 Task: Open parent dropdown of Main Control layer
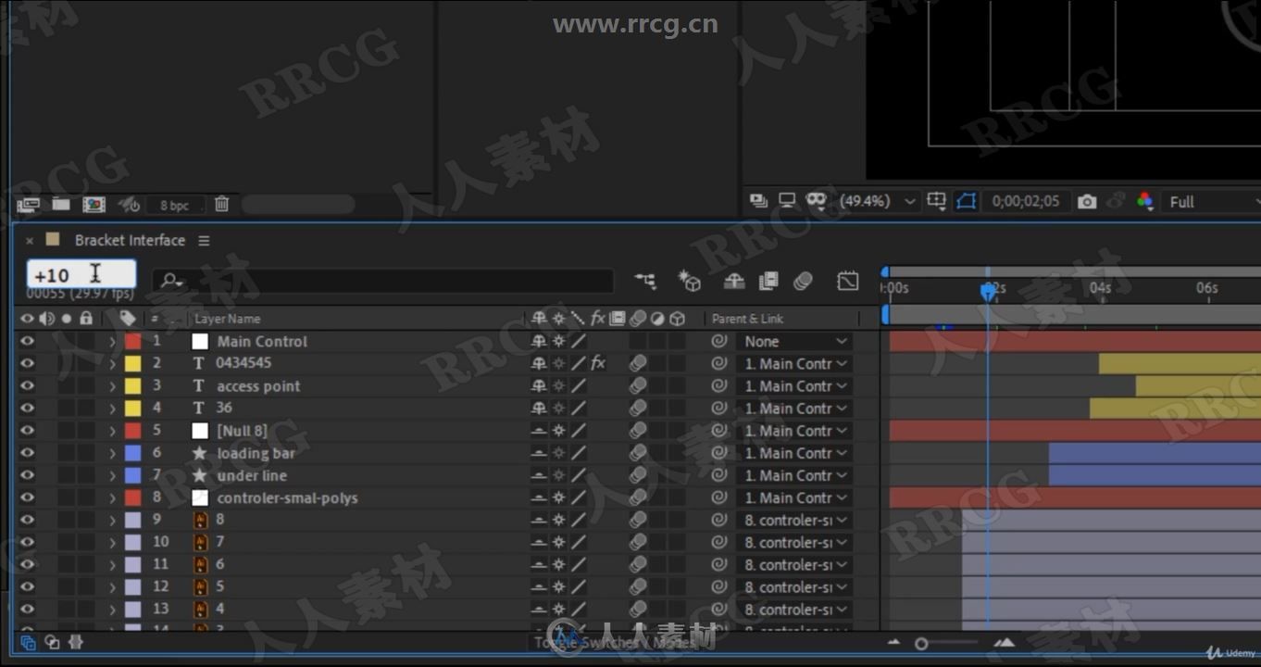tap(794, 341)
